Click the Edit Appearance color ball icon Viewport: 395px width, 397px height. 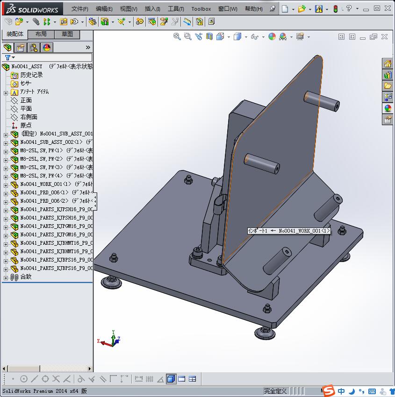click(x=272, y=36)
